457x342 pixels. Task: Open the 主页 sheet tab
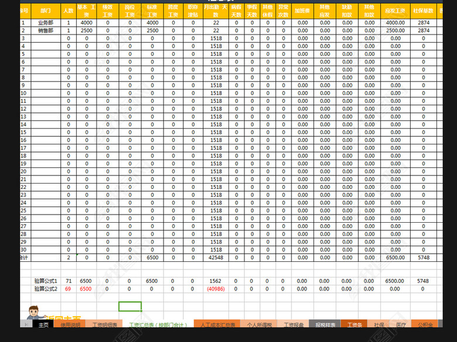click(43, 324)
